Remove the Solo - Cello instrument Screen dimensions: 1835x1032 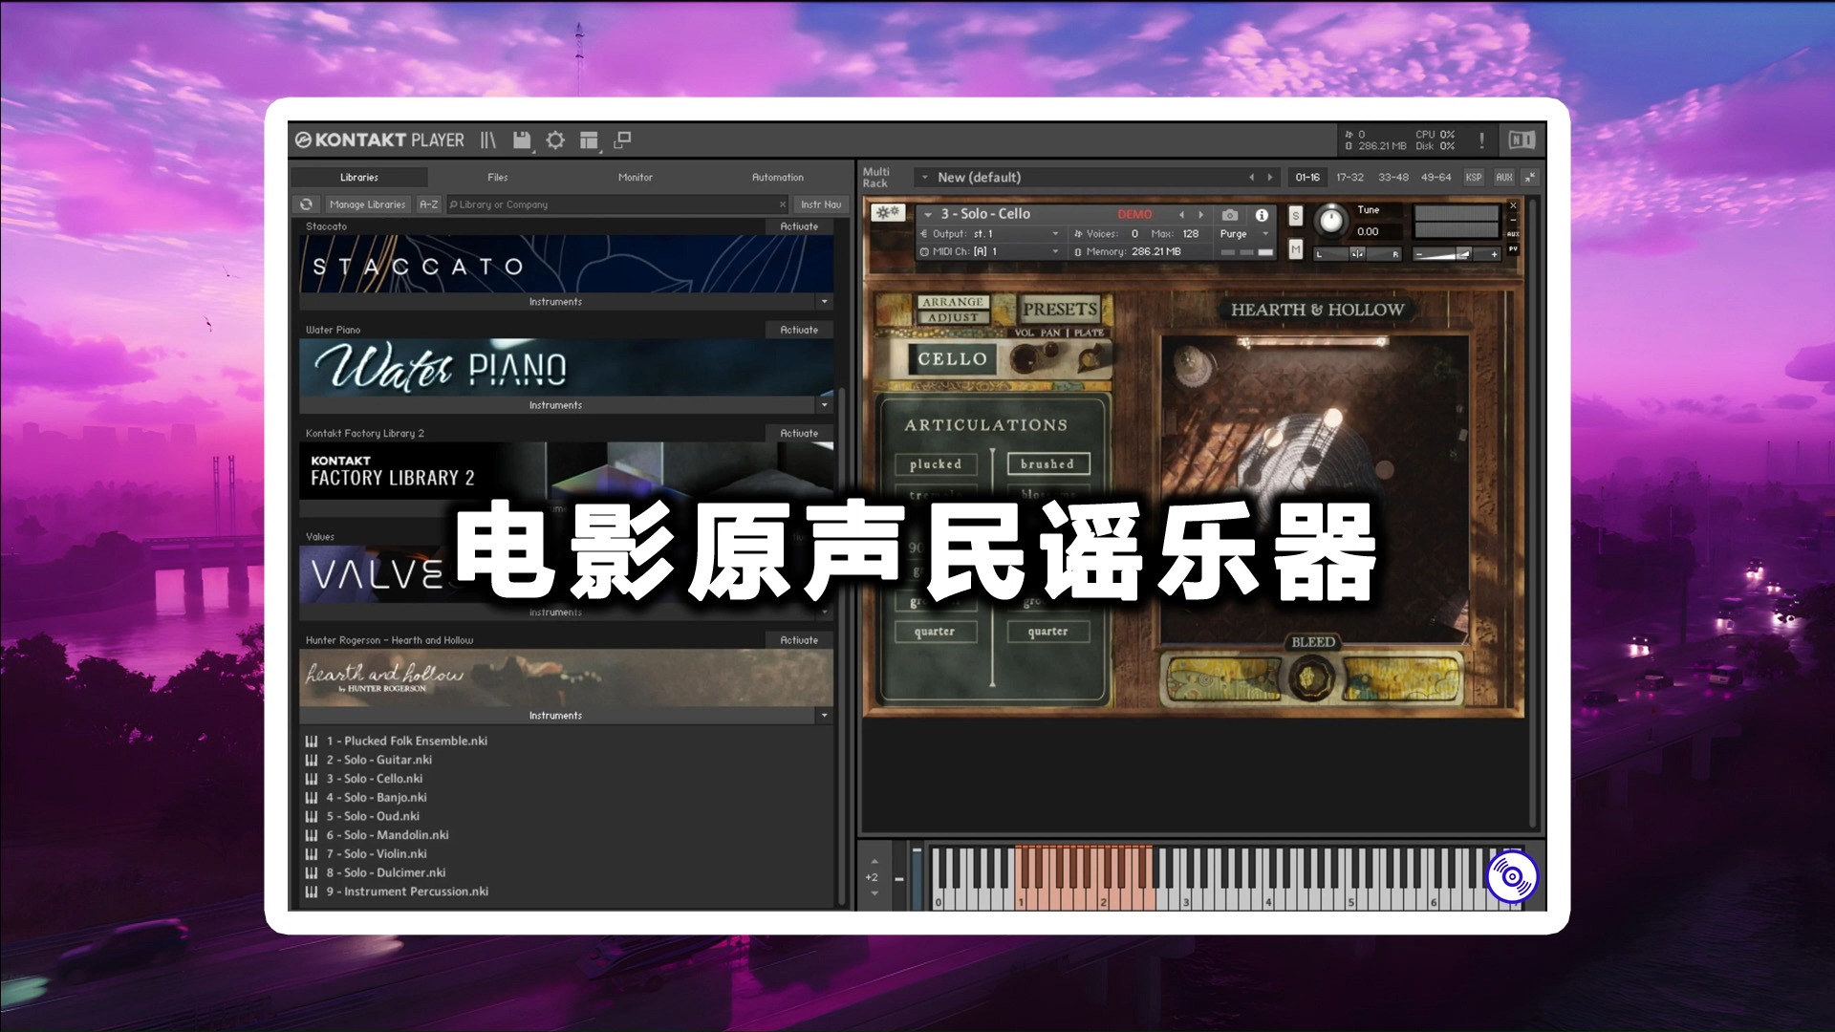1513,205
